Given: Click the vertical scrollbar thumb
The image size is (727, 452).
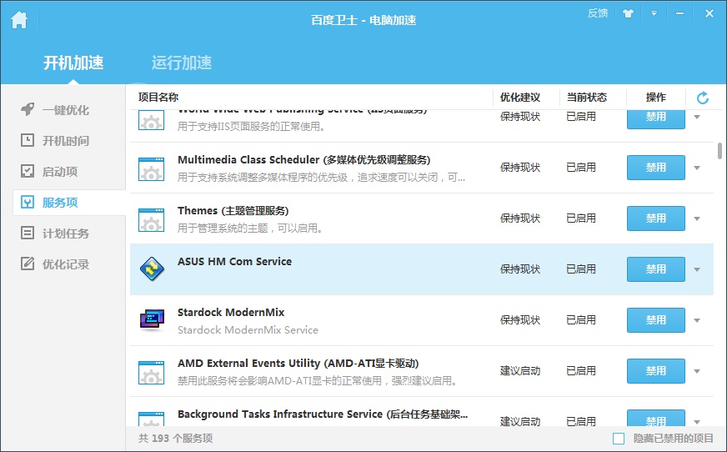Looking at the screenshot, I should (x=719, y=151).
